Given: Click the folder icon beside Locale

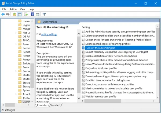Looking at the screenshot, I should pos(20,21).
